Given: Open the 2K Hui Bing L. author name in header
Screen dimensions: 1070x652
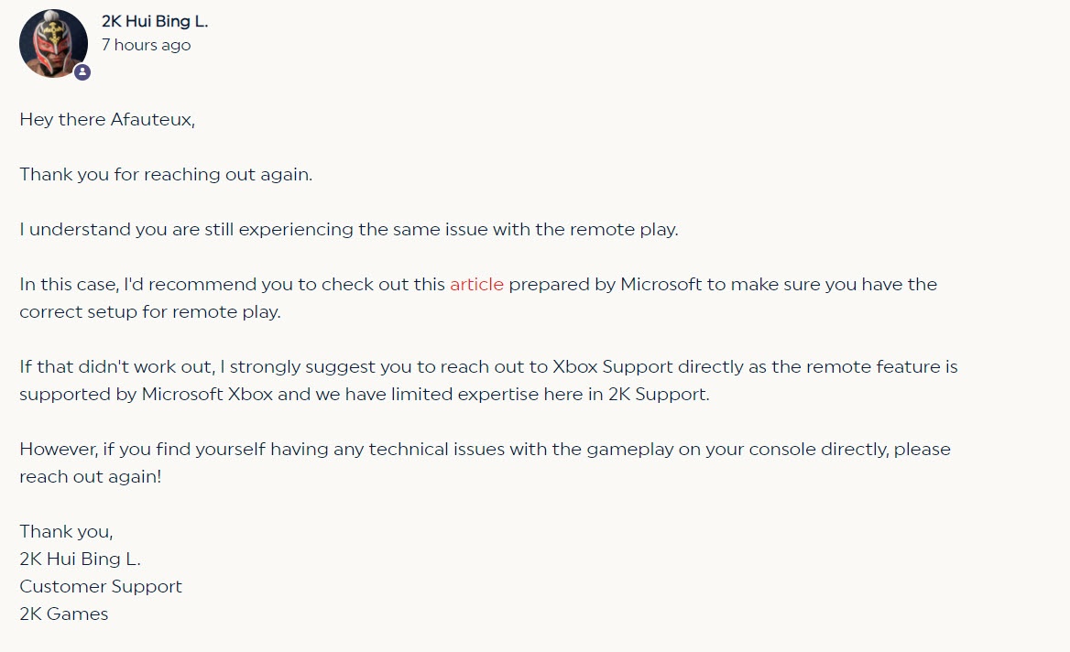Looking at the screenshot, I should coord(155,21).
